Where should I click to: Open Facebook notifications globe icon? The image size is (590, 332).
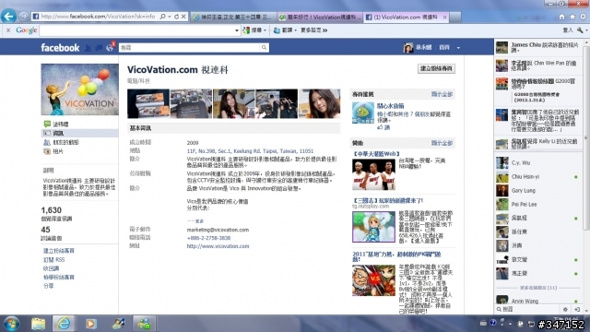[x=110, y=48]
